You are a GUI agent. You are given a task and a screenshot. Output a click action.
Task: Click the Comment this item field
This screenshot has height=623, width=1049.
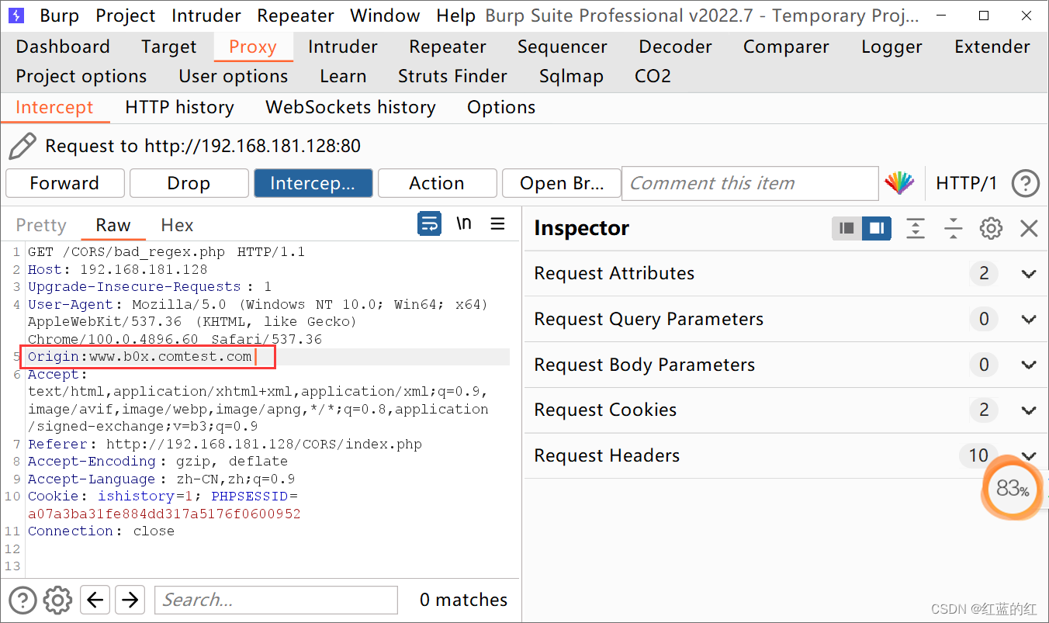coord(750,183)
